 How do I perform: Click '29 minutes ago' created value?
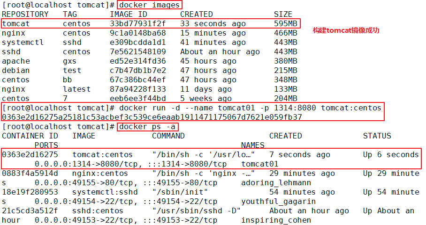(302, 173)
